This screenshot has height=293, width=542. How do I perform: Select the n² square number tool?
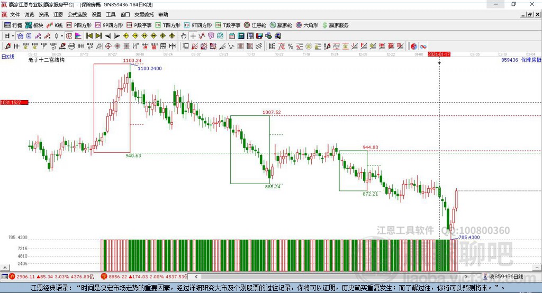coord(90,47)
